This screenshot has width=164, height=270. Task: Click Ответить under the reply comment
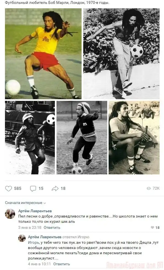coord(61,264)
